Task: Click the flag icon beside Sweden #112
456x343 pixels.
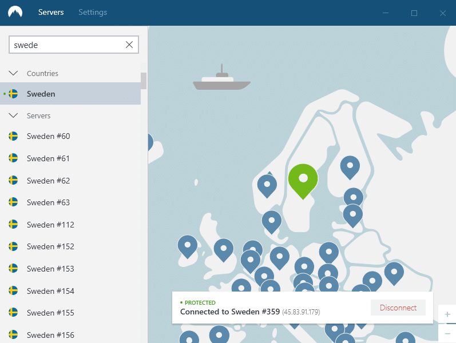Action: 13,225
